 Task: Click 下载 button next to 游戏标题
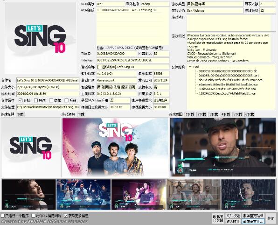(20, 114)
